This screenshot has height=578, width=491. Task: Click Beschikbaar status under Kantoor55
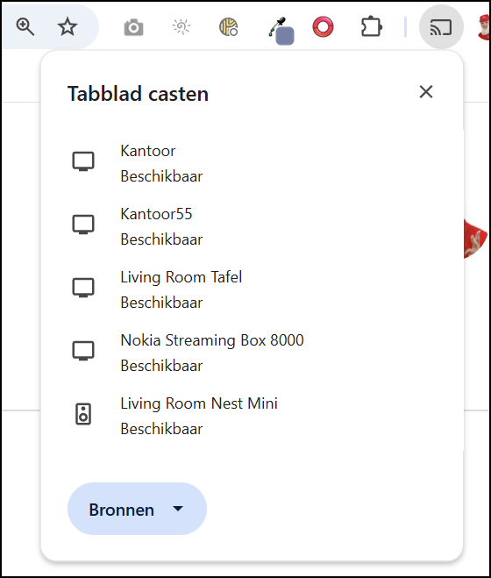pos(161,239)
